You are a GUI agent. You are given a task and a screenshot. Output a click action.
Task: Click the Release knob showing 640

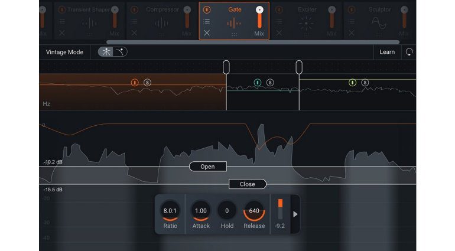point(254,211)
